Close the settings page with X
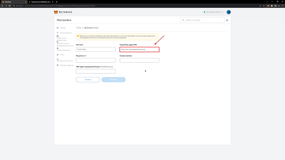The width and height of the screenshot is (285, 160). [x=227, y=20]
